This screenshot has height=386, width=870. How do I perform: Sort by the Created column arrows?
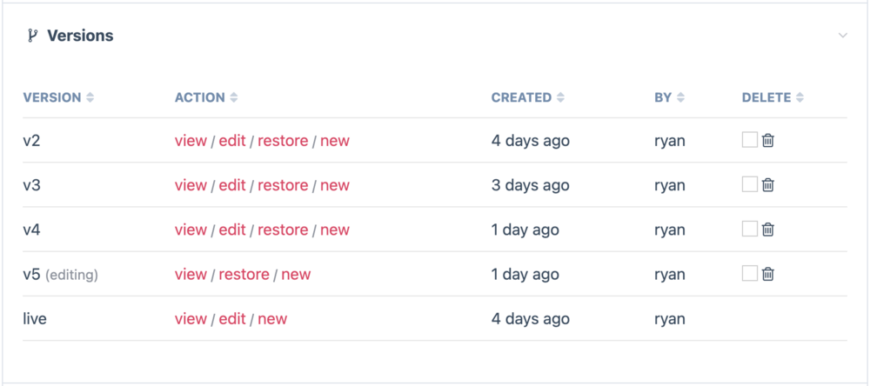click(x=561, y=98)
